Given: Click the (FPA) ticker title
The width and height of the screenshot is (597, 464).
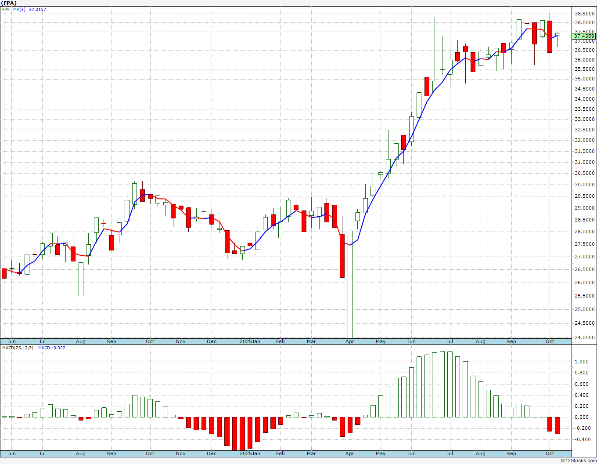Looking at the screenshot, I should [9, 3].
